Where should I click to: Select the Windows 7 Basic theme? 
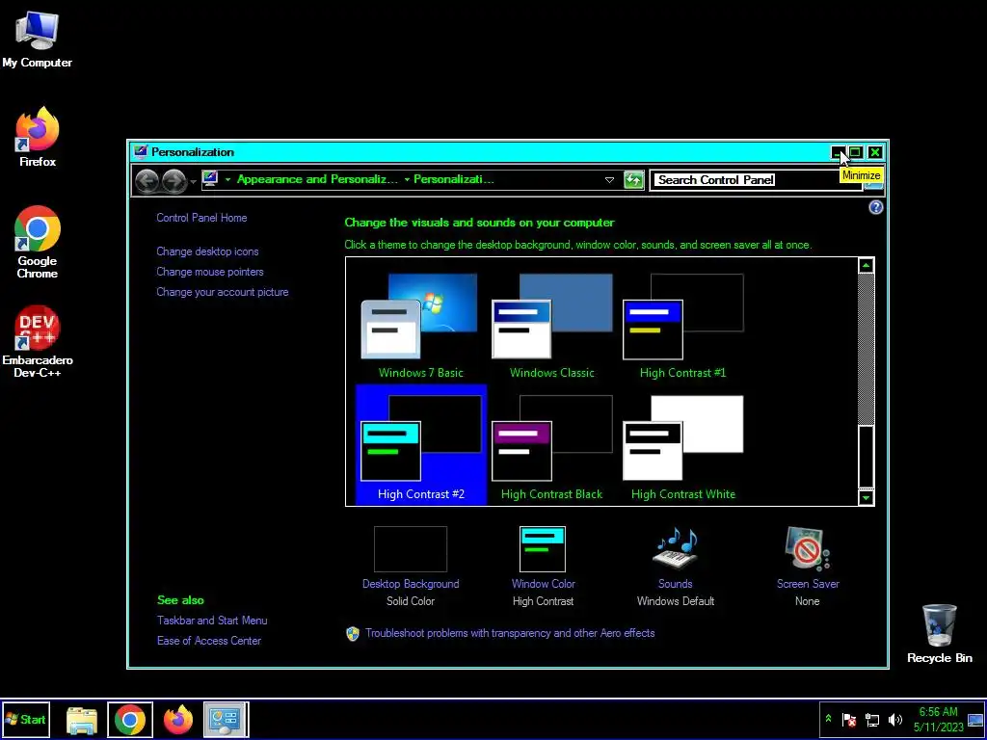pyautogui.click(x=420, y=326)
